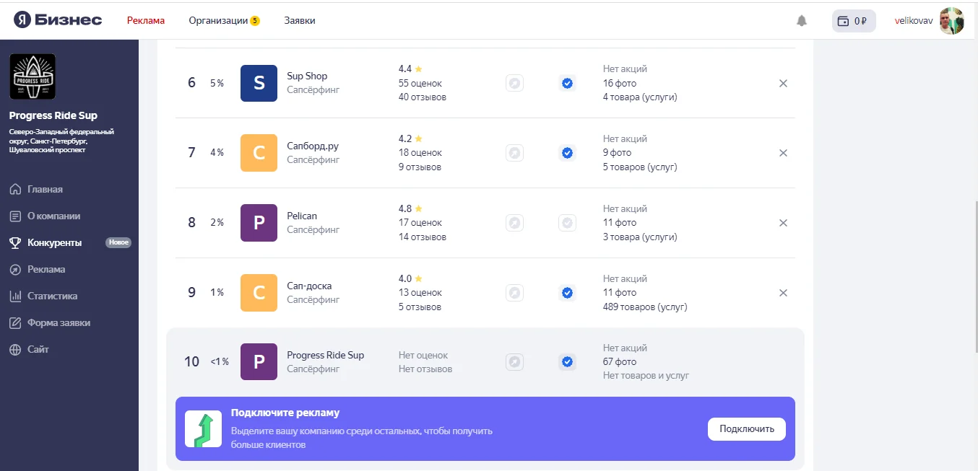
Task: Open the Progress Ride Sup row name
Action: pyautogui.click(x=326, y=355)
